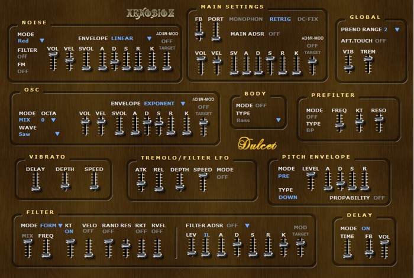Toggle Pitch Envelope PROBABILITY switch

pos(379,197)
